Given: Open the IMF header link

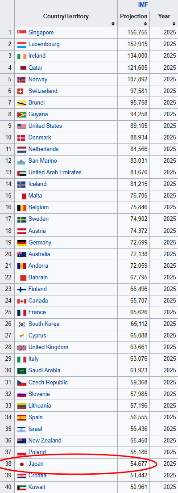Looking at the screenshot, I should 143,5.
